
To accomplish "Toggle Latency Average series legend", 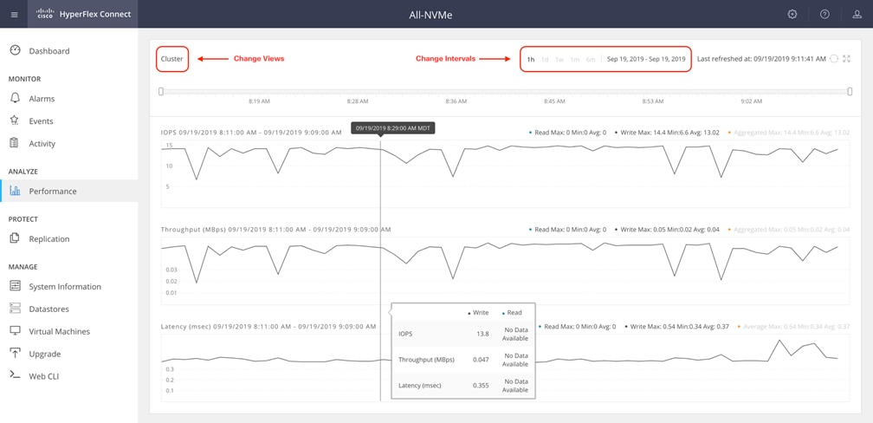I will (x=793, y=326).
